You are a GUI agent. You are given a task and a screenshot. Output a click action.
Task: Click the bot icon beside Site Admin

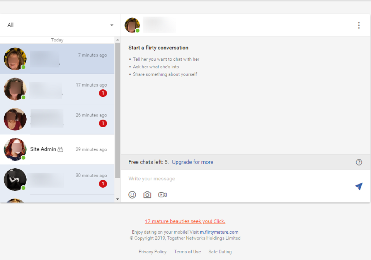(x=60, y=150)
